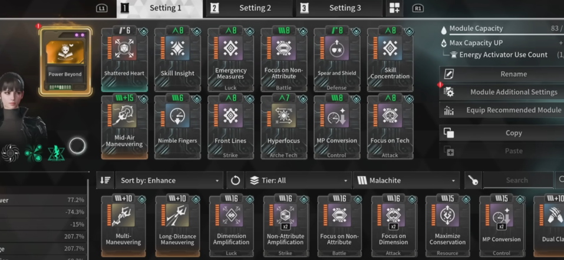Select the Hyperfocus module icon
The width and height of the screenshot is (564, 260).
[283, 116]
